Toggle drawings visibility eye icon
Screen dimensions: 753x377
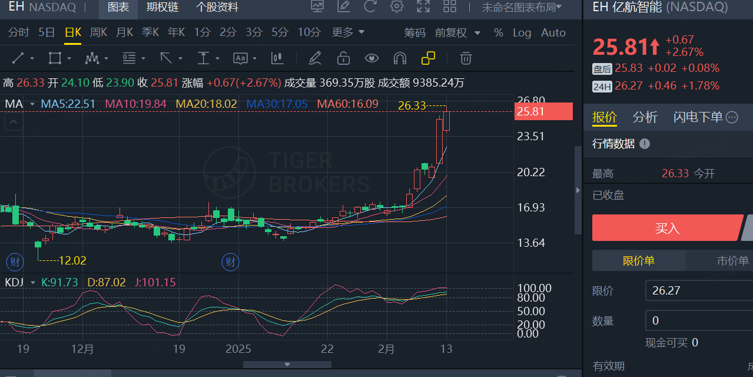[371, 58]
